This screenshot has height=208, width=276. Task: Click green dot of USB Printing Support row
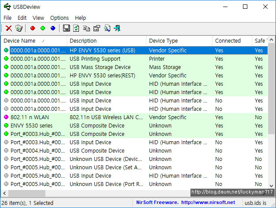click(x=6, y=58)
